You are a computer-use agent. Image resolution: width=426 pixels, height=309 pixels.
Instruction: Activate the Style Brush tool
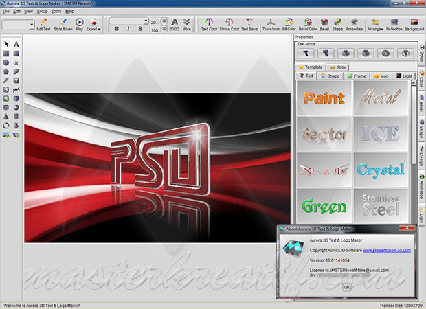coord(63,25)
